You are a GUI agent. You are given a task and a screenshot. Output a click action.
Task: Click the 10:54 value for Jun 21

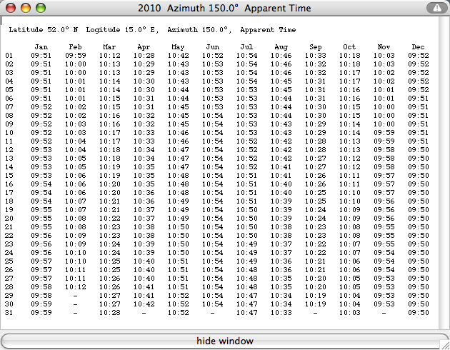pyautogui.click(x=213, y=227)
